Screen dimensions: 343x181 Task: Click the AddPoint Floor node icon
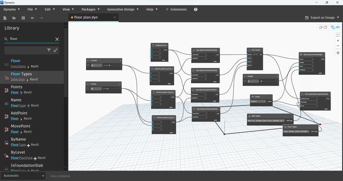point(6,116)
